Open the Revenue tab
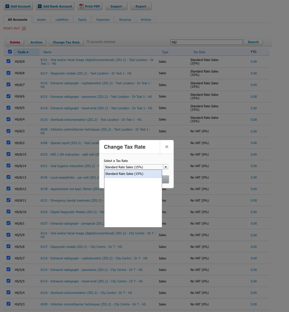Image resolution: width=289 pixels, height=312 pixels. 125,20
